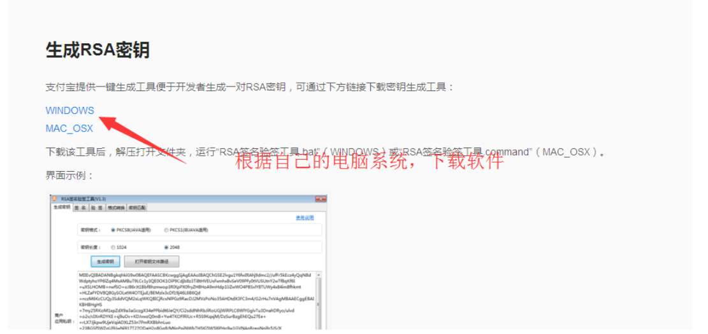Click the 界面示例 label
The width and height of the screenshot is (708, 334).
[69, 175]
